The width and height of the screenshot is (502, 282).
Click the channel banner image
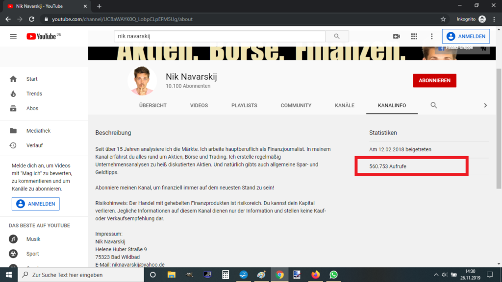[292, 53]
